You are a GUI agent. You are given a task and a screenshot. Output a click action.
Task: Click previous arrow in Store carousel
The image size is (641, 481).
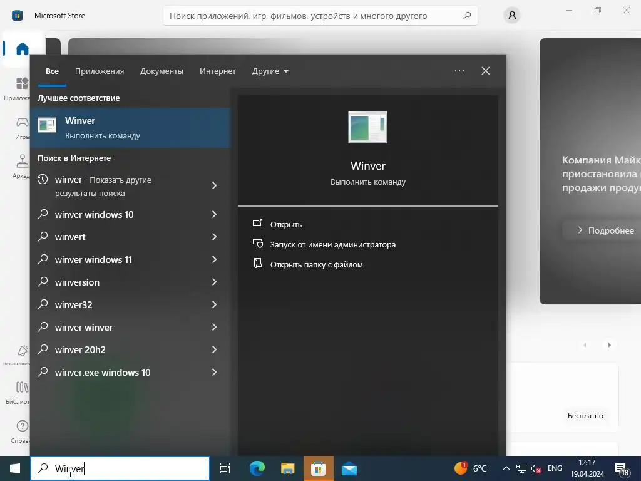(x=585, y=345)
